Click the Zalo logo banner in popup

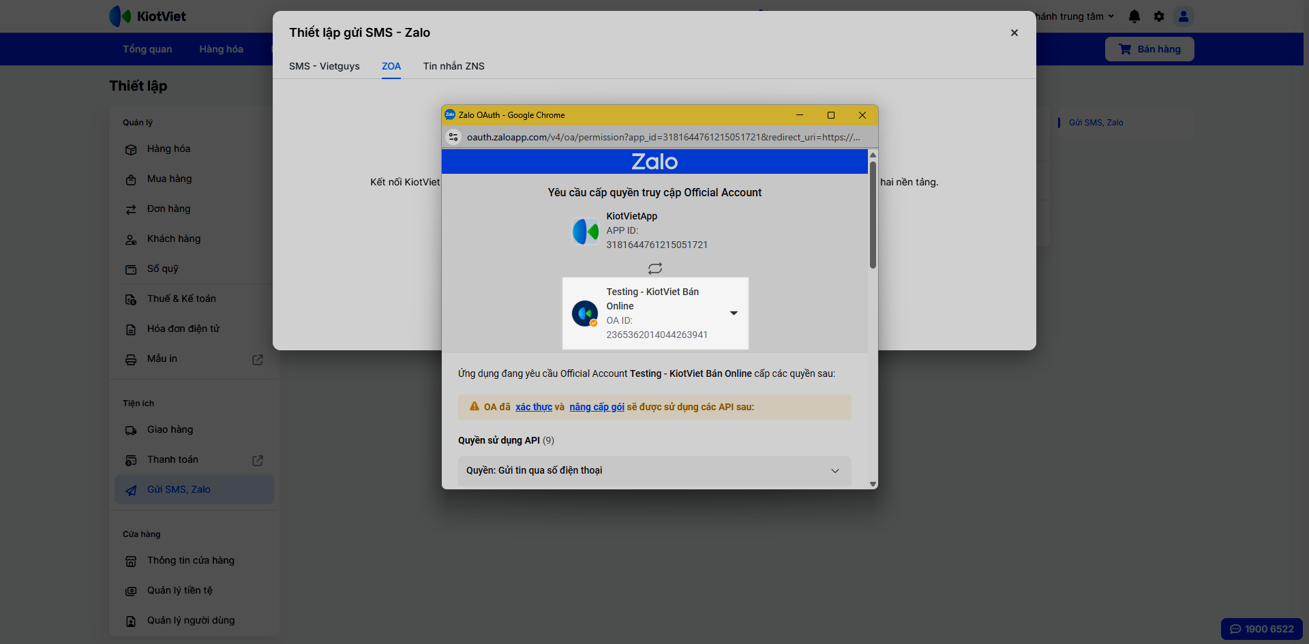click(x=654, y=162)
